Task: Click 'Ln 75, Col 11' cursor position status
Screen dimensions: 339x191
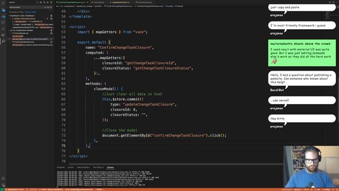Action: pos(287,189)
